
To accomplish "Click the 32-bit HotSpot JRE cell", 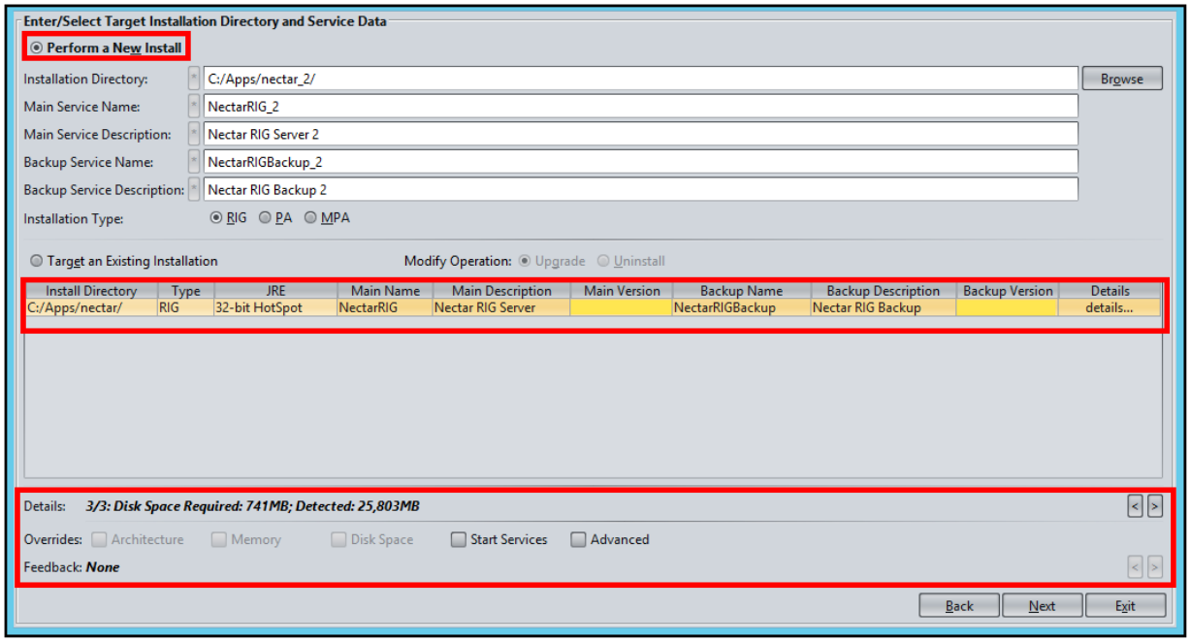I will tap(275, 307).
